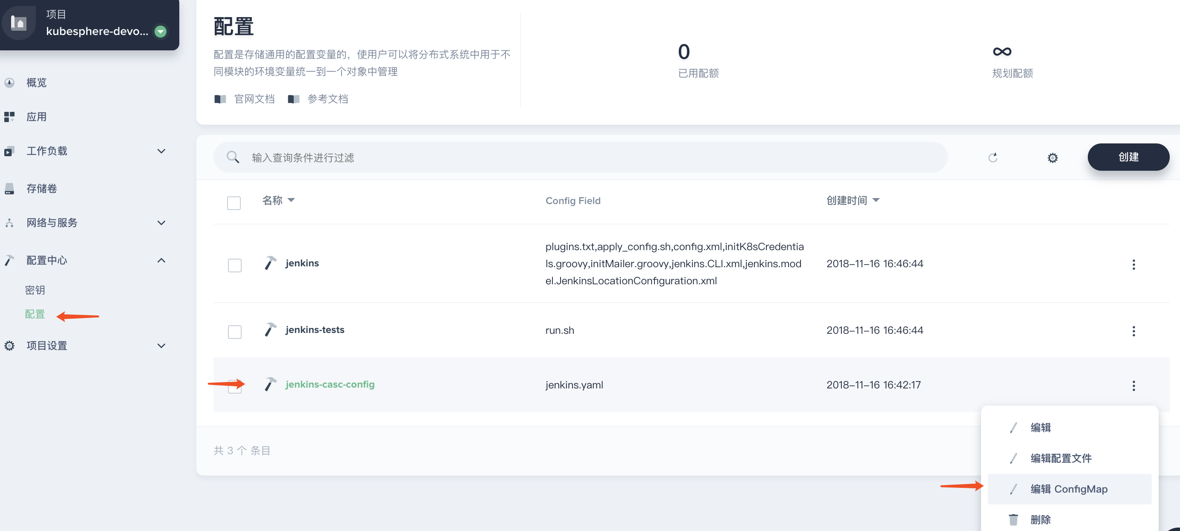Open the jenkins-tests config link
Screen dimensions: 1180x531
click(315, 330)
